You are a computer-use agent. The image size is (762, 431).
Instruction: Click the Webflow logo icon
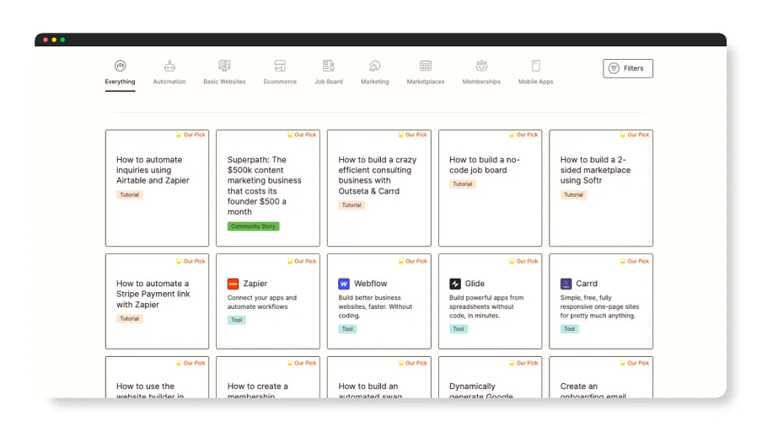pyautogui.click(x=344, y=284)
